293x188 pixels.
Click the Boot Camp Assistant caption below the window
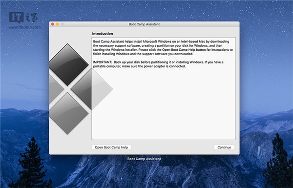coord(144,159)
